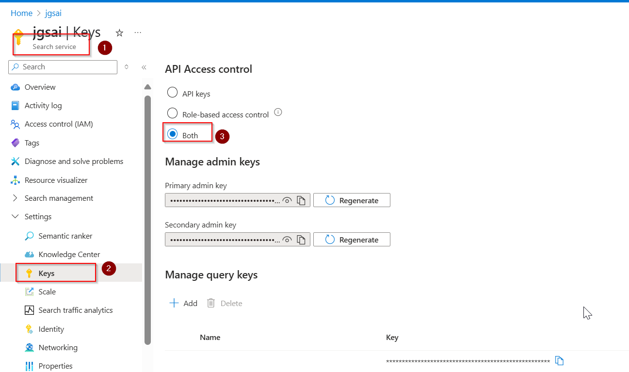Click the Resource visualizer icon
This screenshot has width=629, height=372.
point(16,180)
